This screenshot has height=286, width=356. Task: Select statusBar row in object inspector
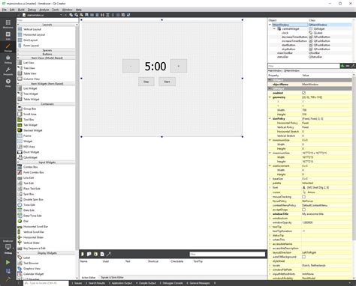point(309,57)
